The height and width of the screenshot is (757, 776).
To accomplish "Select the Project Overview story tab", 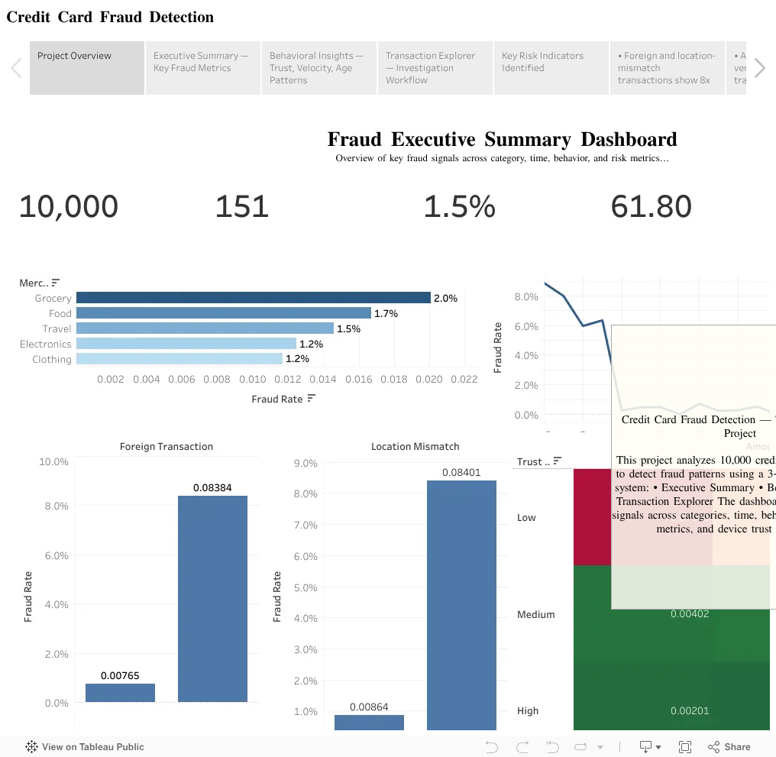I will (x=87, y=68).
